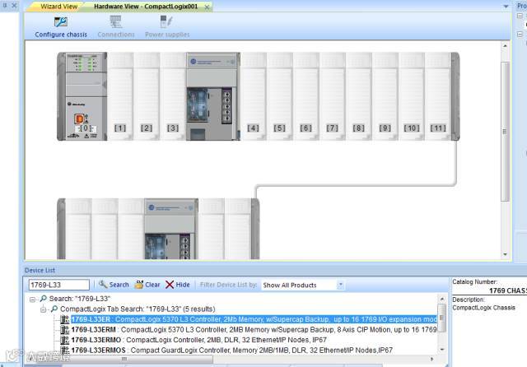Select the power supply in top chassis

coord(213,96)
